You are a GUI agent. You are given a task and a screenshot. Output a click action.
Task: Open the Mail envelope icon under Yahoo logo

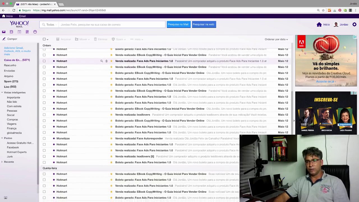[4, 32]
